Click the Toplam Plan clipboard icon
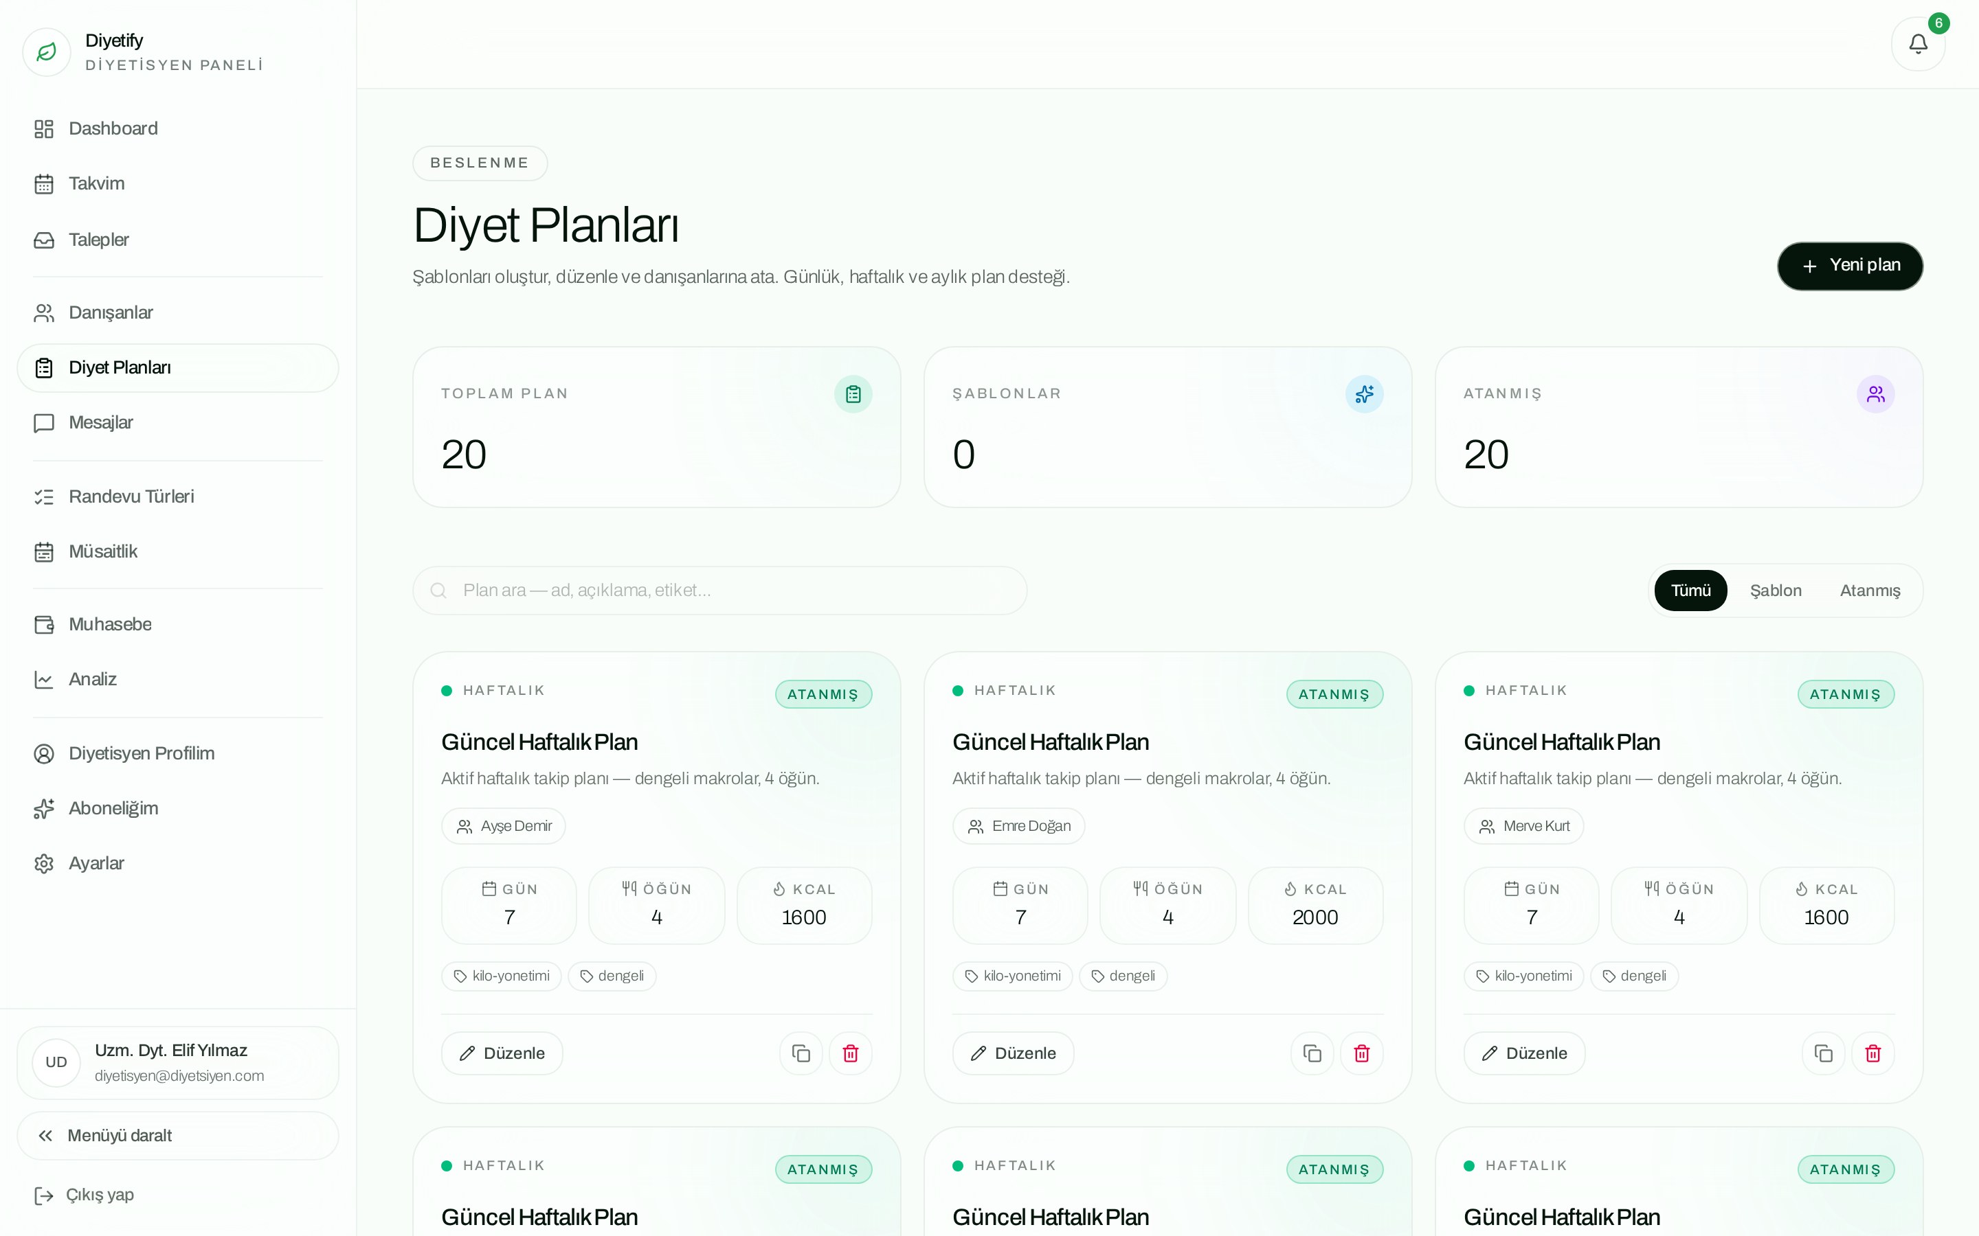1979x1236 pixels. coord(853,394)
